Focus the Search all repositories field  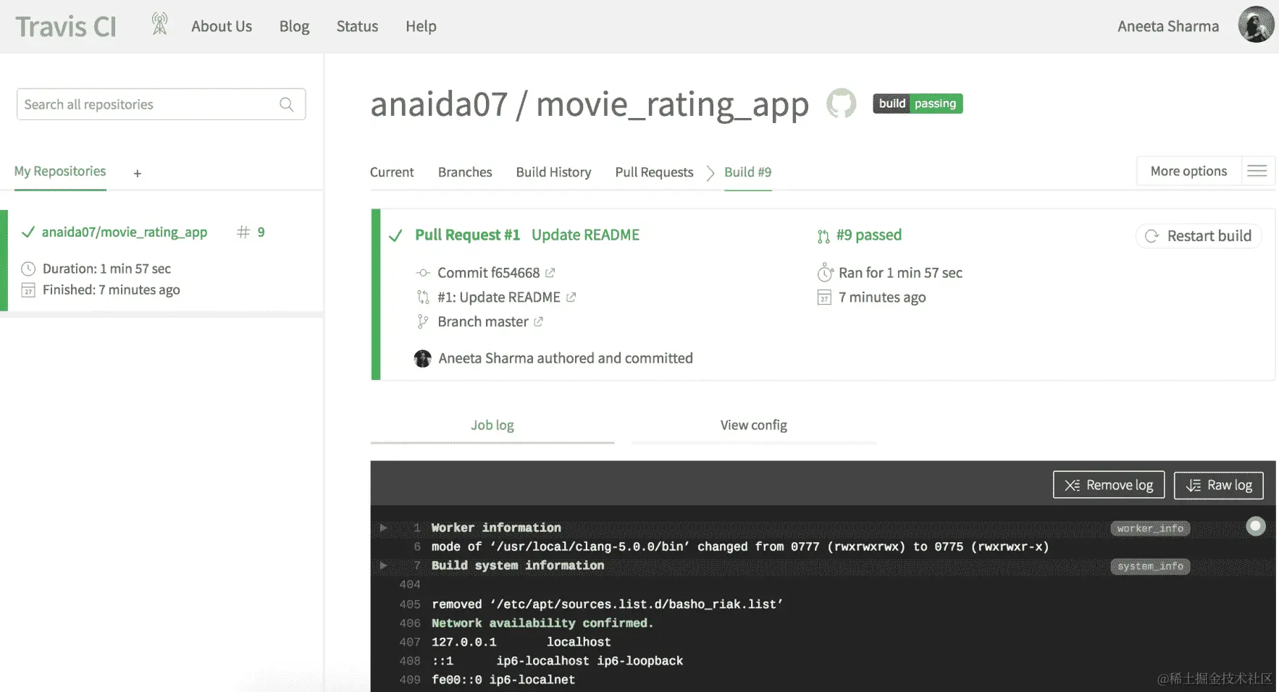(x=161, y=104)
